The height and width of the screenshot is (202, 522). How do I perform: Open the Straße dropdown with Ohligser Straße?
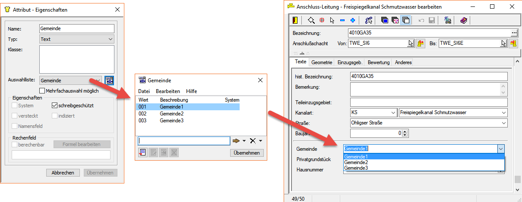(x=428, y=123)
